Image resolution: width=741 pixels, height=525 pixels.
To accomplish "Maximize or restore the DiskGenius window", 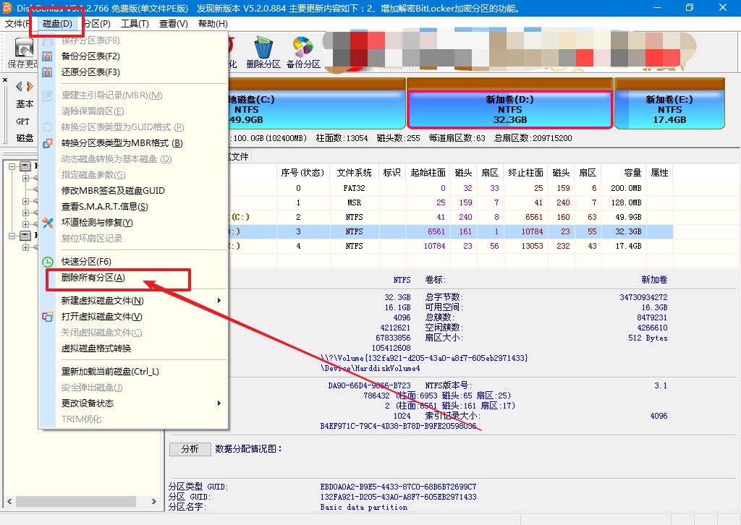I will [x=690, y=7].
